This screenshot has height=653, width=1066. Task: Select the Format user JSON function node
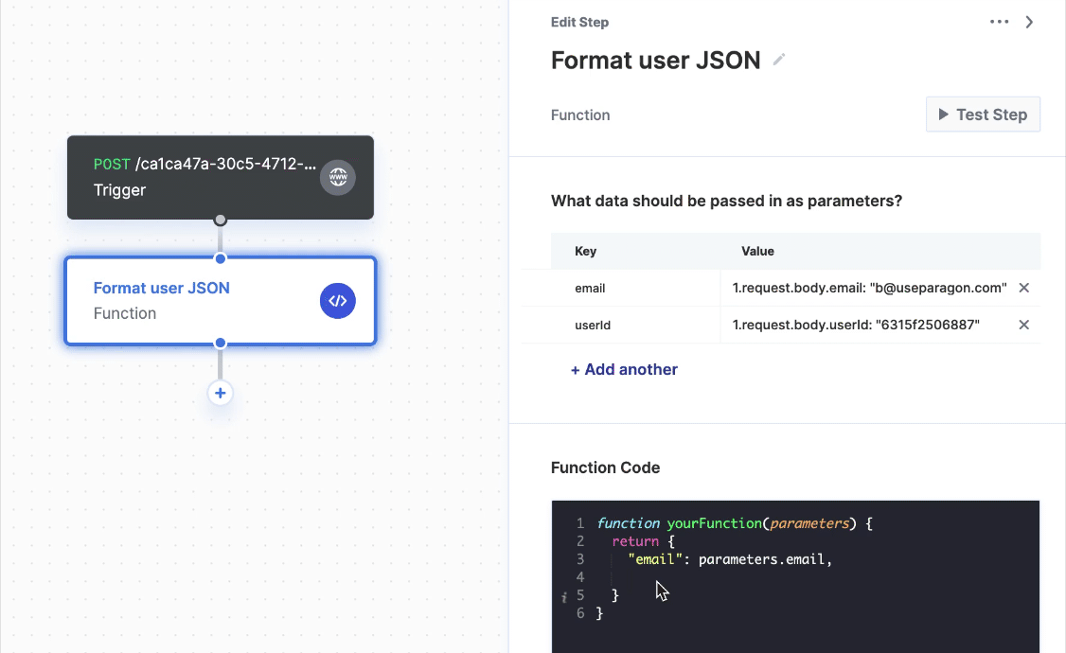point(221,300)
